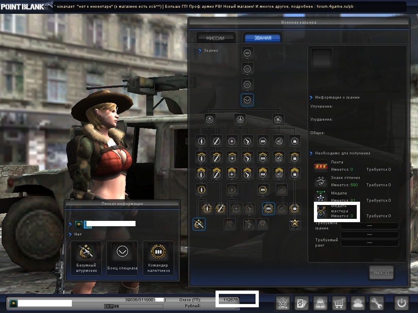
Task: Click the Требуемый ранг value field
Action: [x=369, y=243]
